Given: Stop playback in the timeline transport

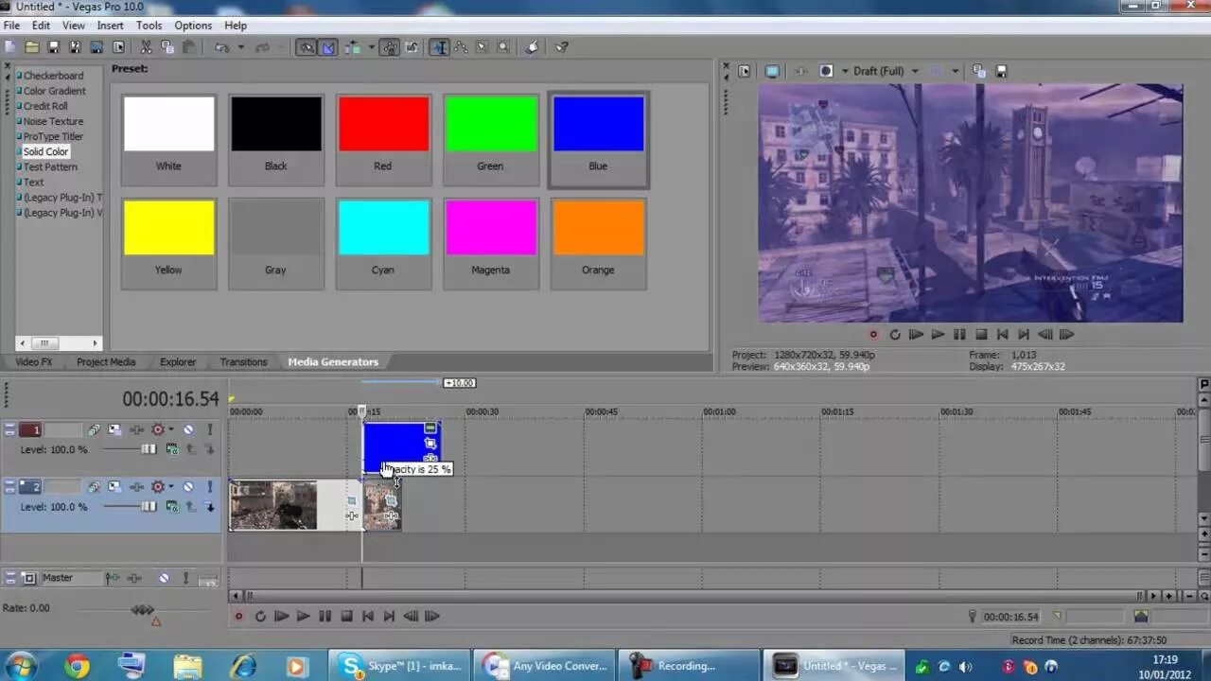Looking at the screenshot, I should tap(346, 617).
